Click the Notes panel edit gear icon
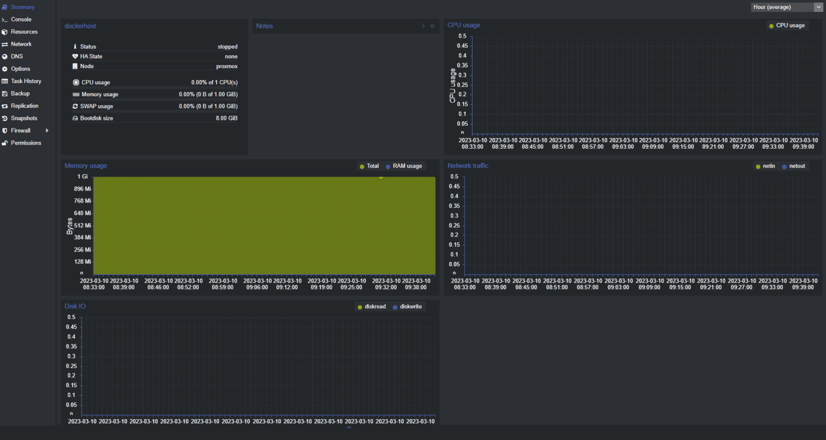The width and height of the screenshot is (826, 440). tap(432, 26)
